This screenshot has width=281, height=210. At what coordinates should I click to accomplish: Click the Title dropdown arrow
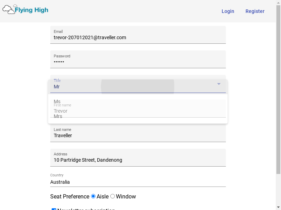[x=219, y=84]
